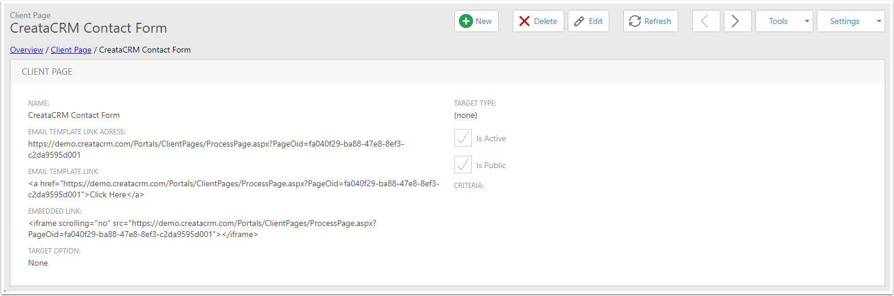Viewport: 894px width, 296px height.
Task: Toggle the Is Public checkbox
Action: [463, 165]
